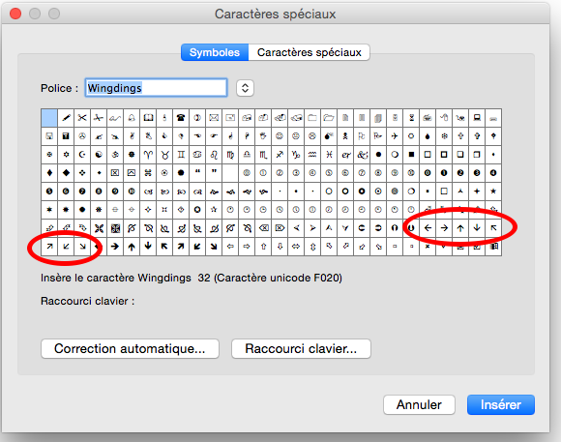
Task: Pick the pencil symbol in first row
Action: [66, 118]
